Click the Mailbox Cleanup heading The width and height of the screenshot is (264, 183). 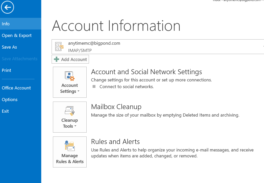pos(116,107)
